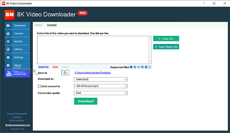Screen dimensions: 230x133
Task: Open the Convert section in the sidebar
Action: tap(17, 34)
